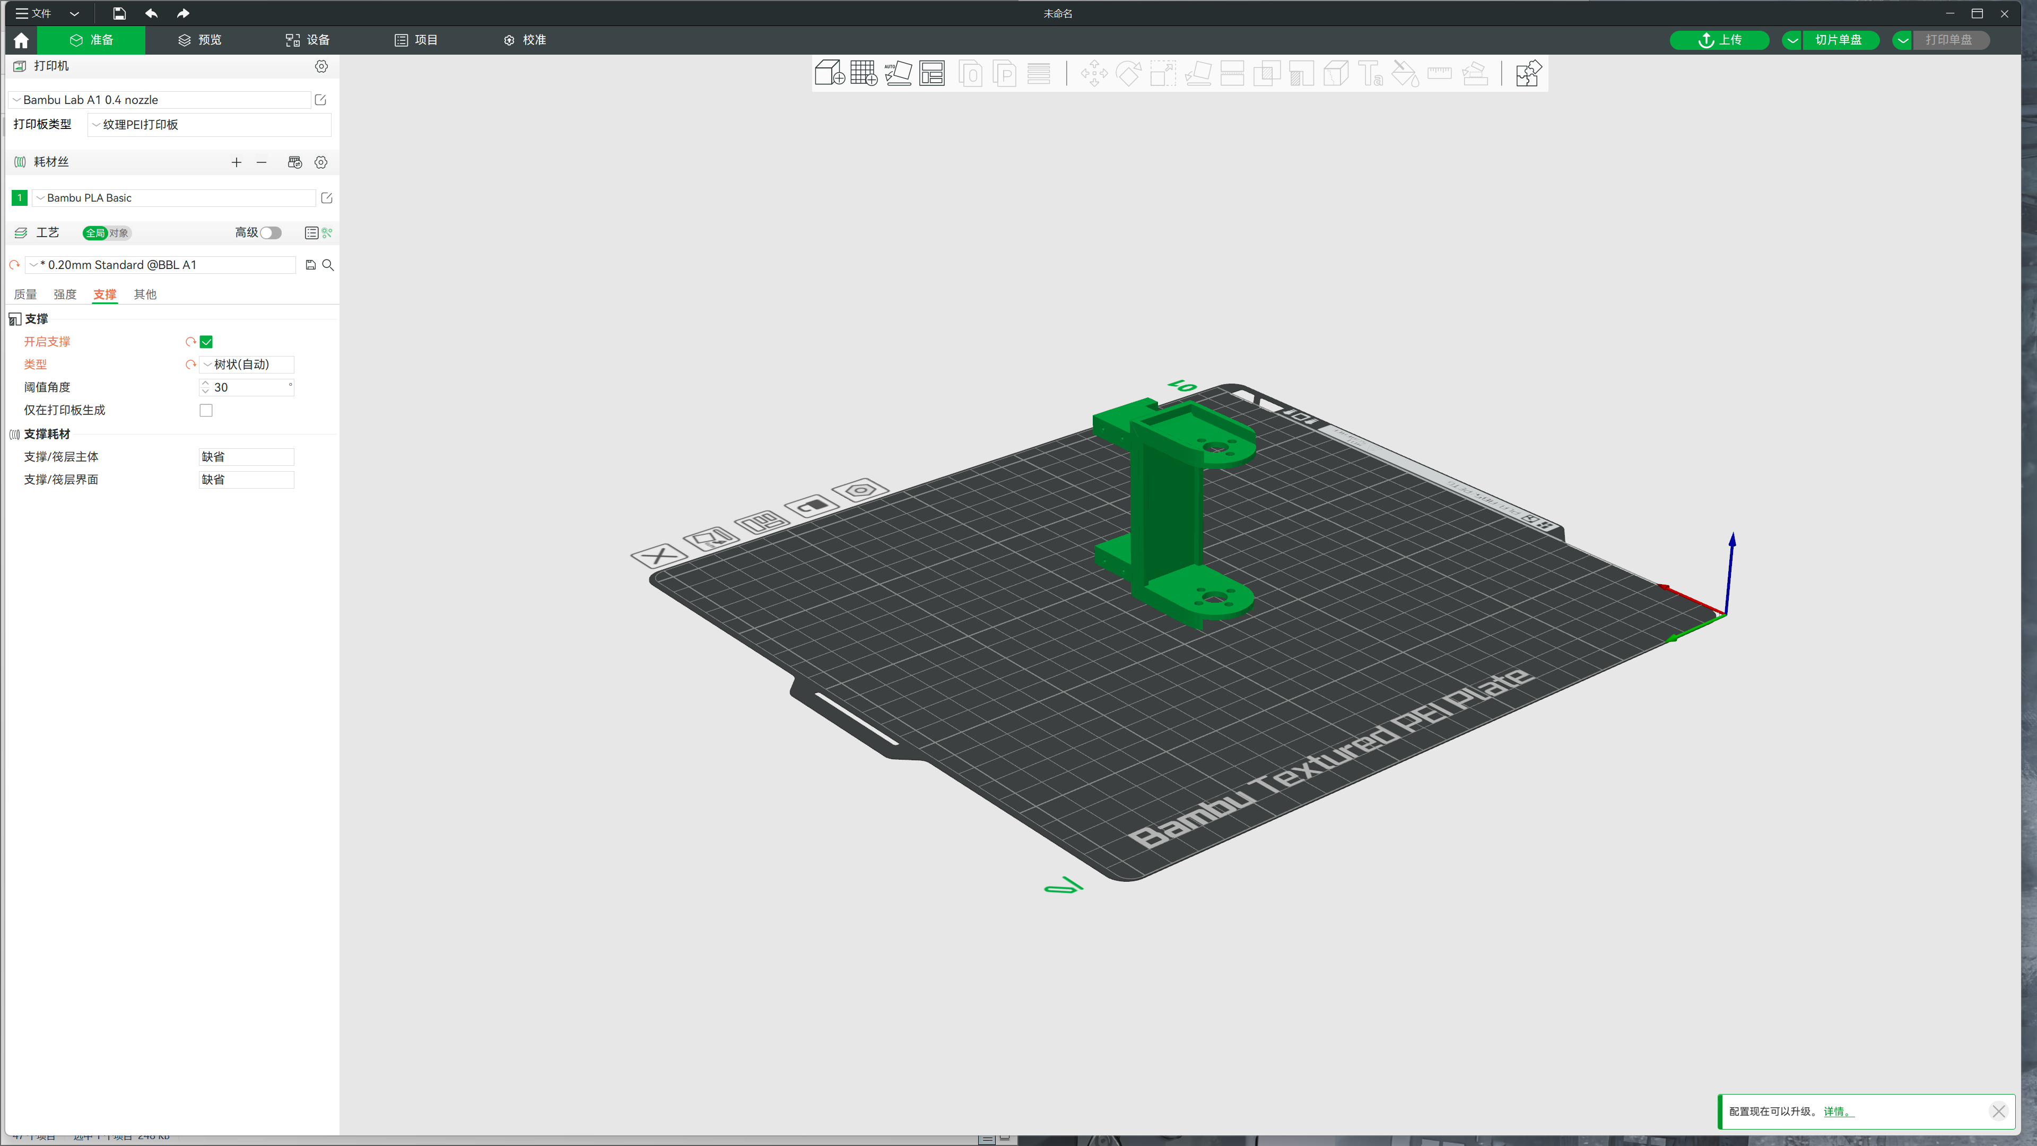Uncheck the 开启支撑 checkbox
2037x1146 pixels.
(206, 342)
